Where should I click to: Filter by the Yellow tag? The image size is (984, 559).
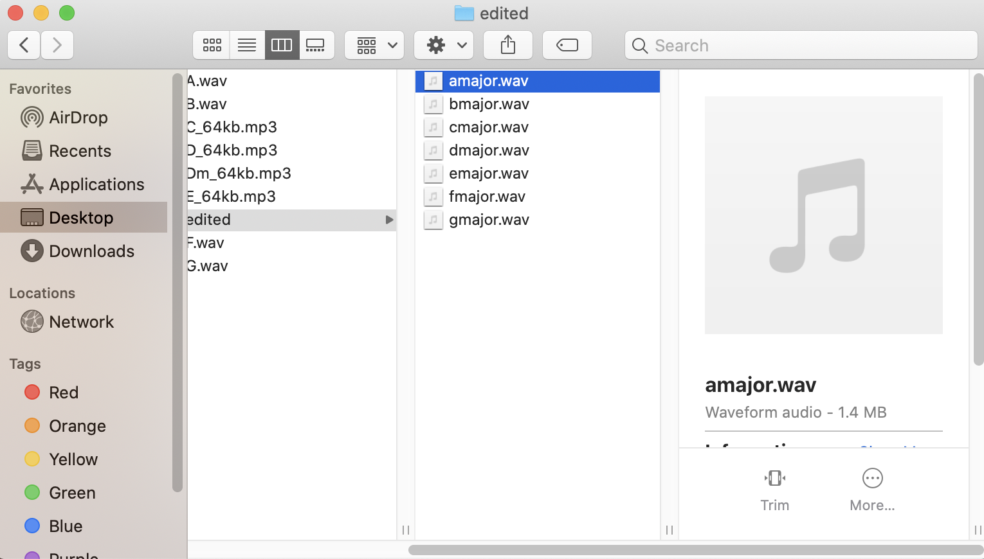point(84,459)
